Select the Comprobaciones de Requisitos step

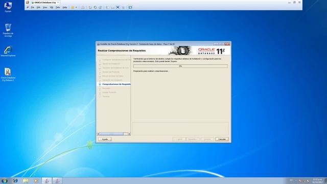pos(114,84)
